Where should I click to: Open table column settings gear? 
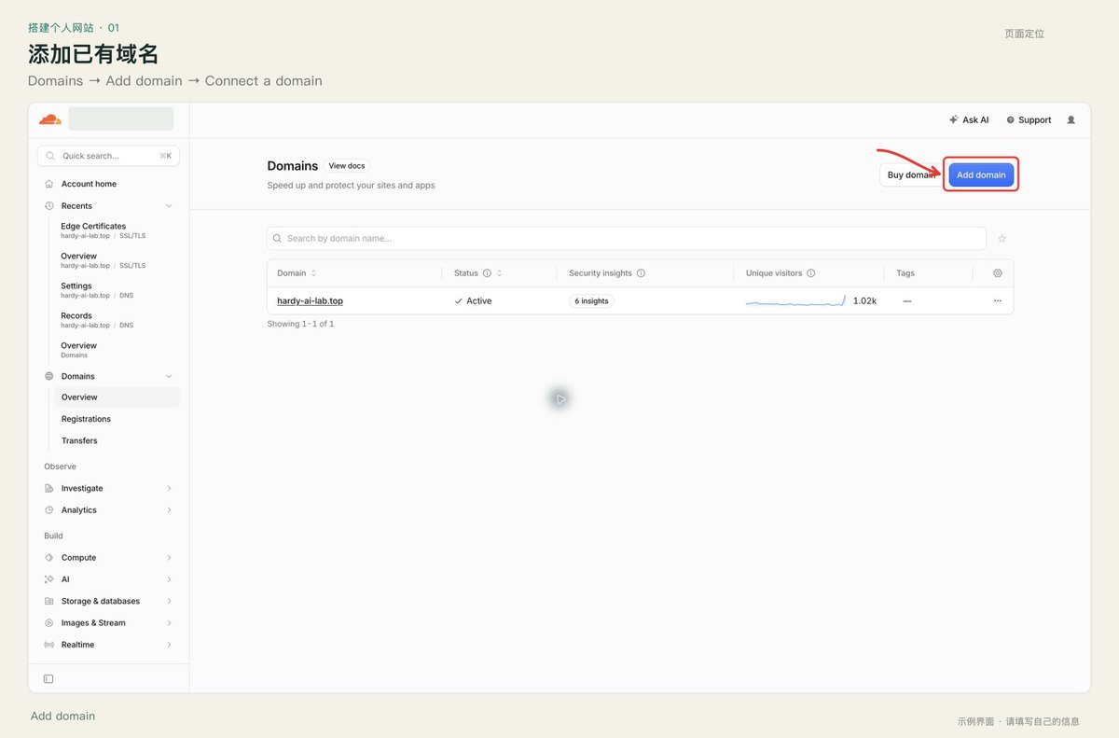point(998,273)
